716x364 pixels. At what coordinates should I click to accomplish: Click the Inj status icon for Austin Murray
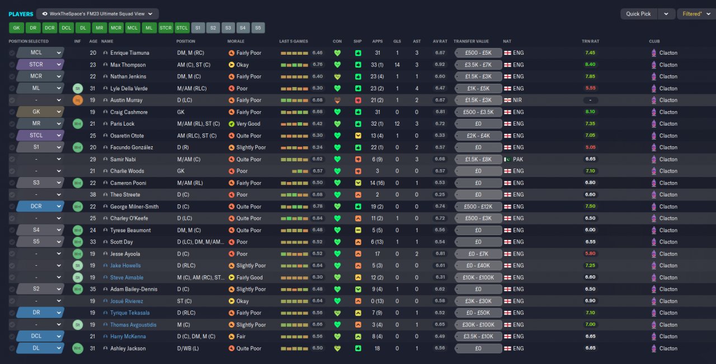coord(78,100)
